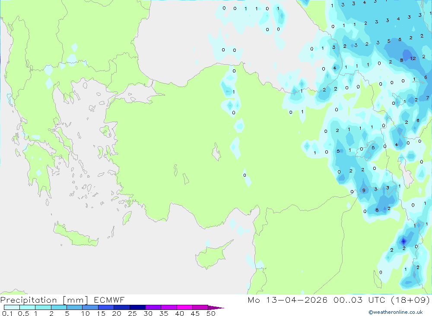This screenshot has width=432, height=316.
Task: Click the 20–25 mm dark blue swatch
Action: [121, 307]
